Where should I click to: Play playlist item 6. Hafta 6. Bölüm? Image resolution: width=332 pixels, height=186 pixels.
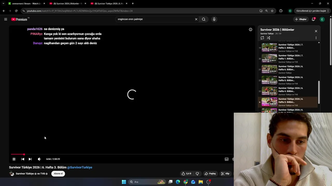(288, 69)
